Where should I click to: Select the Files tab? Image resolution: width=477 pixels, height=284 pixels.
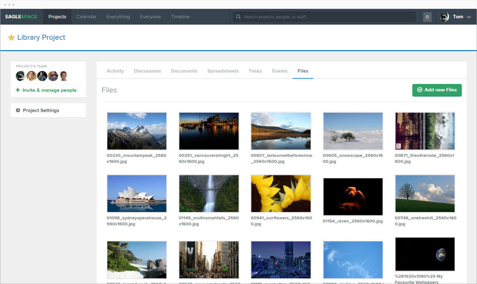tap(303, 71)
